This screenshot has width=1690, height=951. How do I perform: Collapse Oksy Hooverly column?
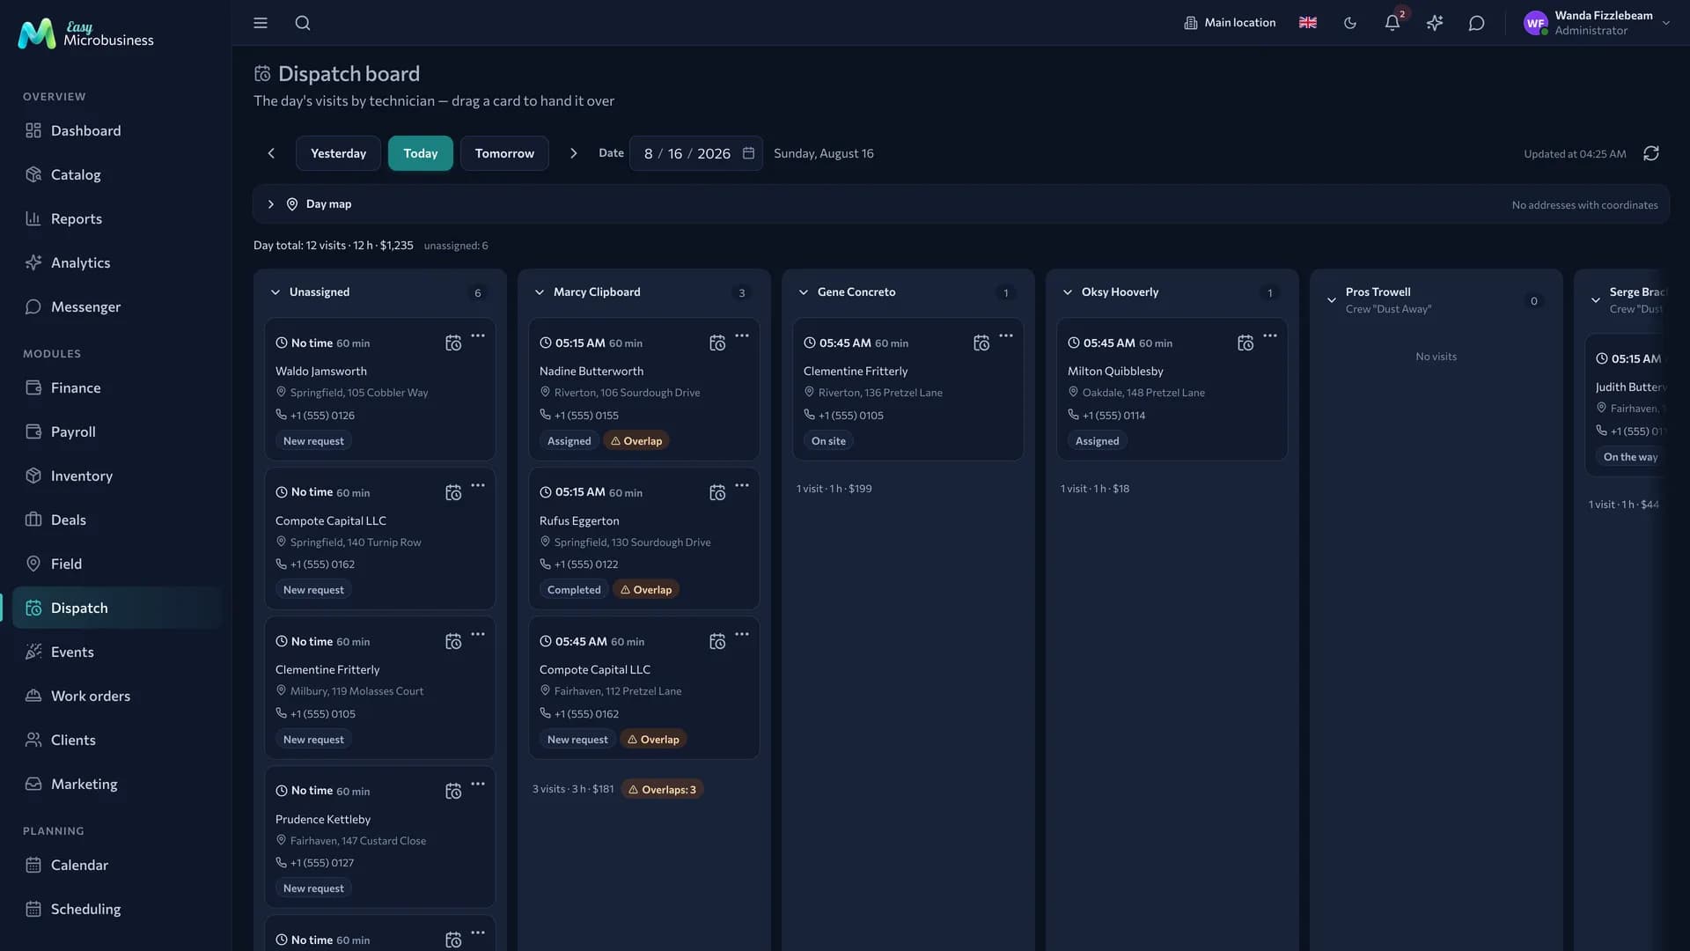pos(1068,292)
